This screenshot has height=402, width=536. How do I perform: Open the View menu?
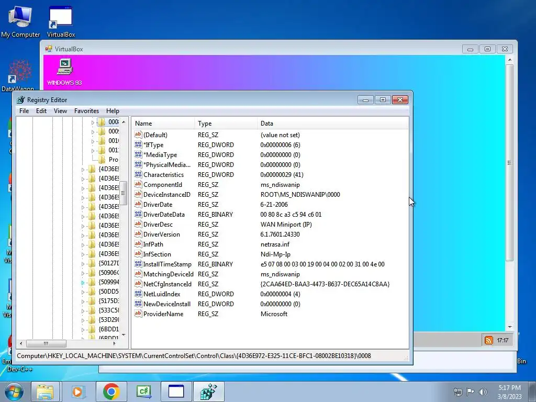[60, 111]
